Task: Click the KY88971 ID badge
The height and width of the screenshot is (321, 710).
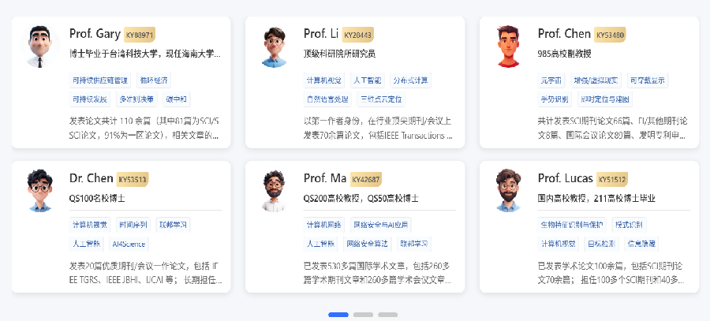Action: 140,35
